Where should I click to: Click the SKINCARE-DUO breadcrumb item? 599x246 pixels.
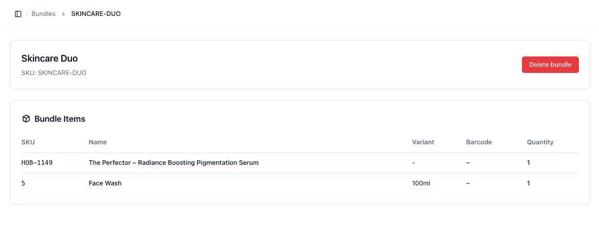pos(96,14)
